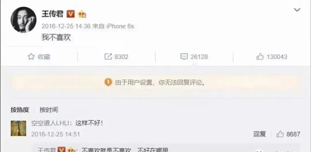The width and height of the screenshot is (311, 152).
Task: Click the 王传君 profile avatar
Action: pyautogui.click(x=23, y=20)
